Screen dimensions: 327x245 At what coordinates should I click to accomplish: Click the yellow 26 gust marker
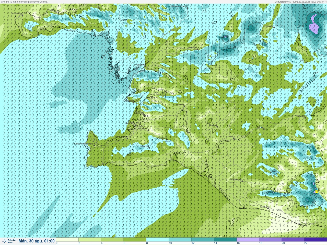[x=317, y=191]
